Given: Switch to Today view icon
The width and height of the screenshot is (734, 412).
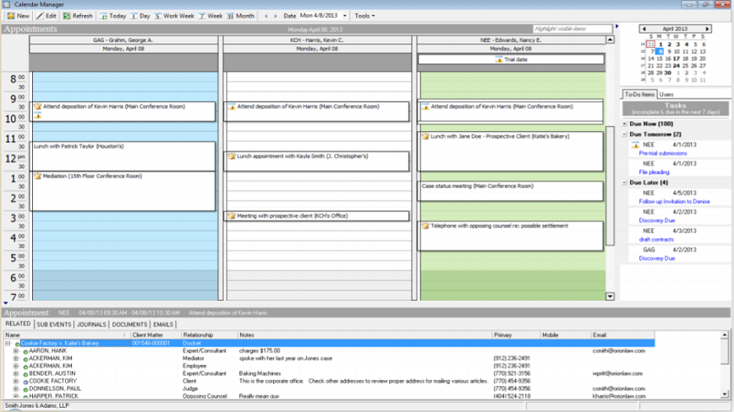Looking at the screenshot, I should coord(103,16).
